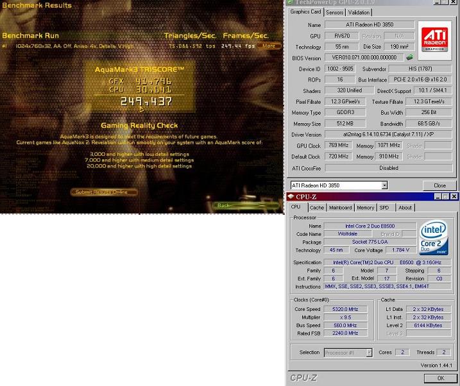Click the More button next to benchmark run
This screenshot has width=460, height=386.
(268, 46)
